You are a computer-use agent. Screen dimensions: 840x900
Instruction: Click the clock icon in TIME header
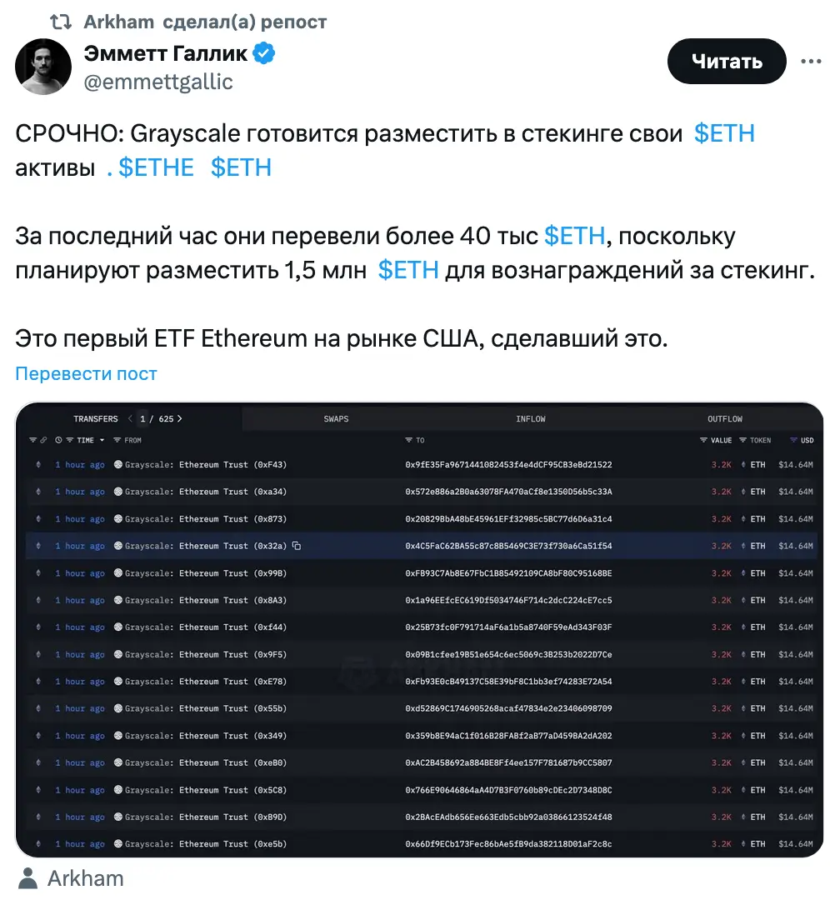(58, 440)
